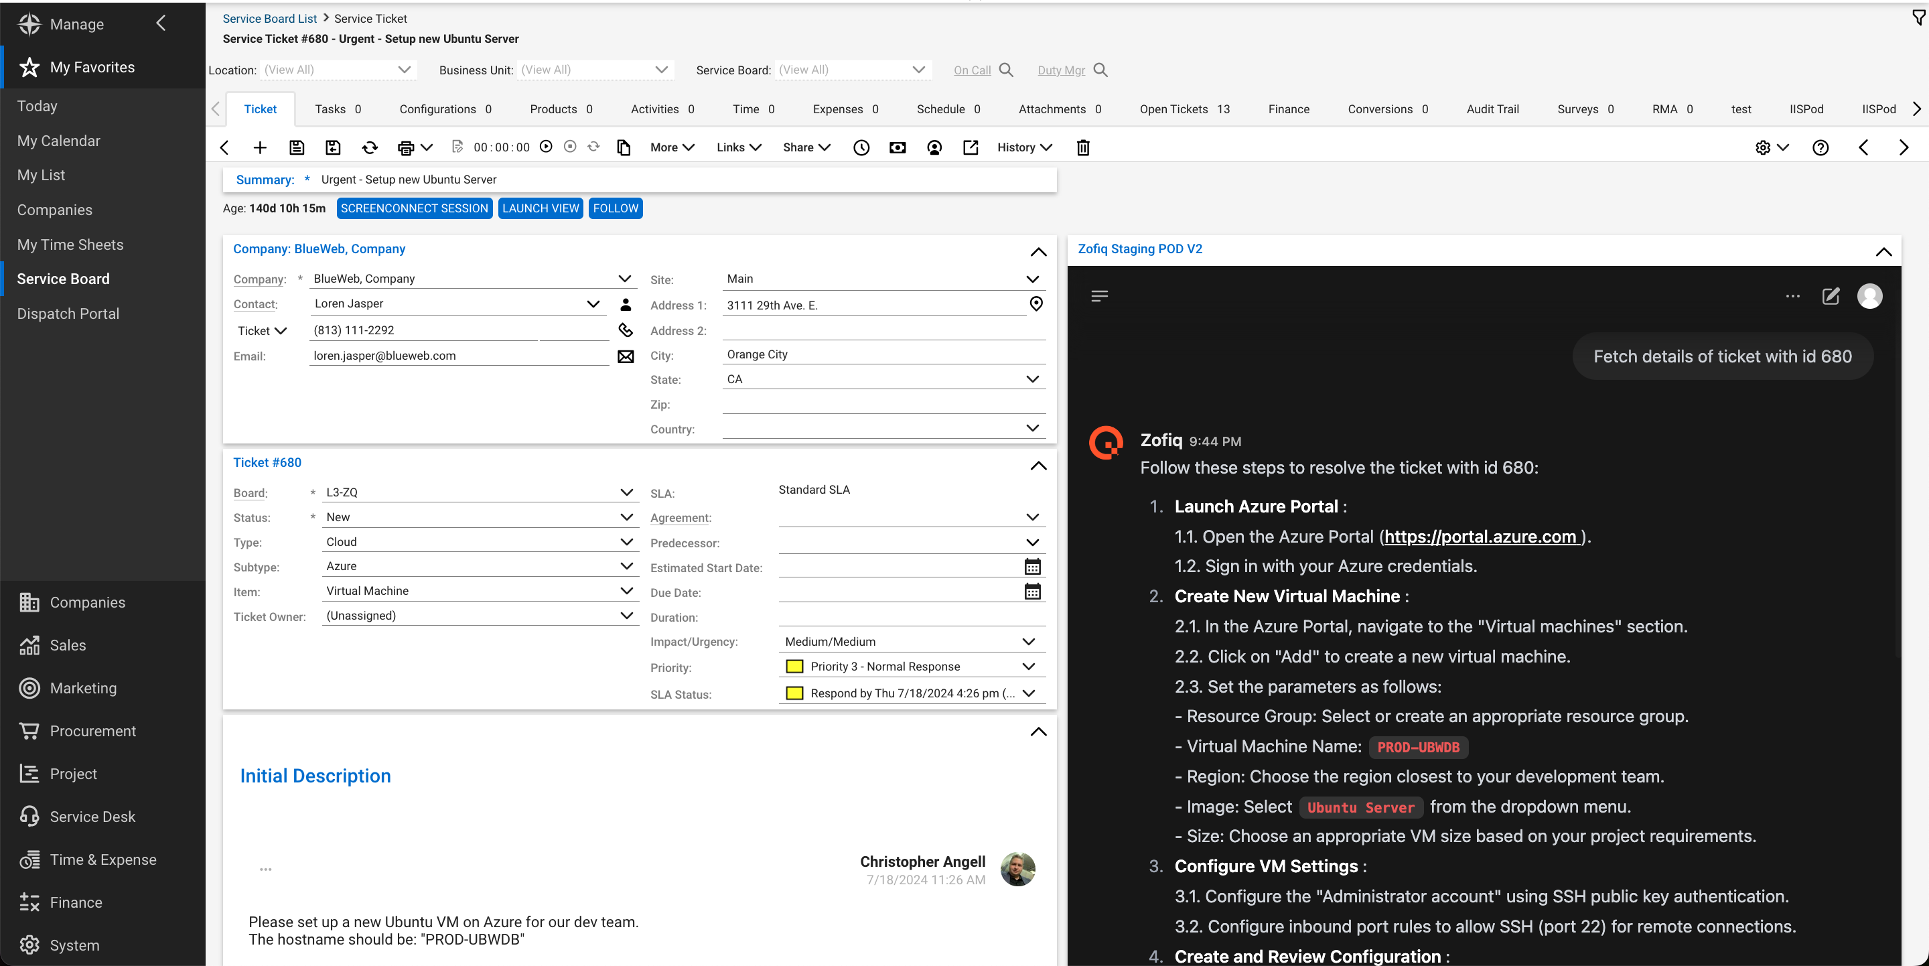Open the Business Unit dropdown
Viewport: 1929px width, 966px height.
595,70
